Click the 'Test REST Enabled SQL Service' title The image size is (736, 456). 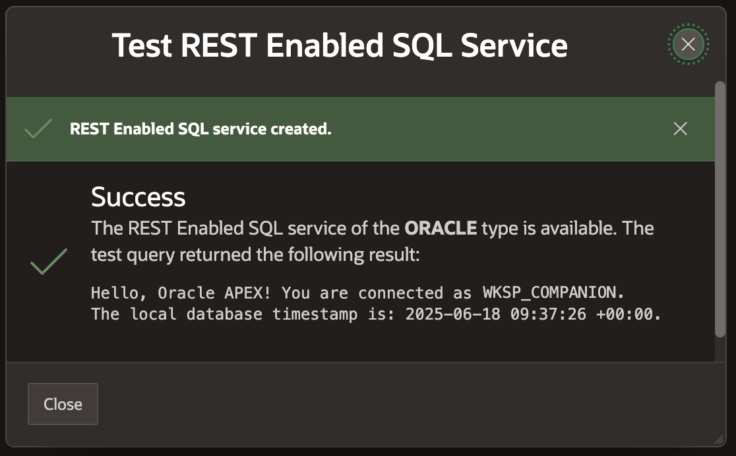[340, 45]
